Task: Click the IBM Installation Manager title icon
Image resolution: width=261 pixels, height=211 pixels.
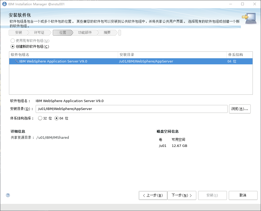Action: point(4,4)
